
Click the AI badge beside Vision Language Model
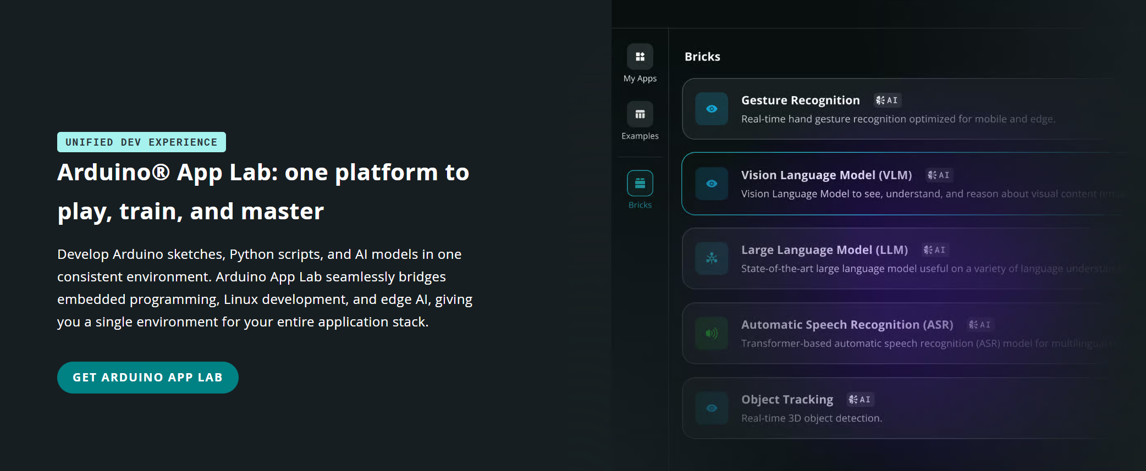(939, 175)
